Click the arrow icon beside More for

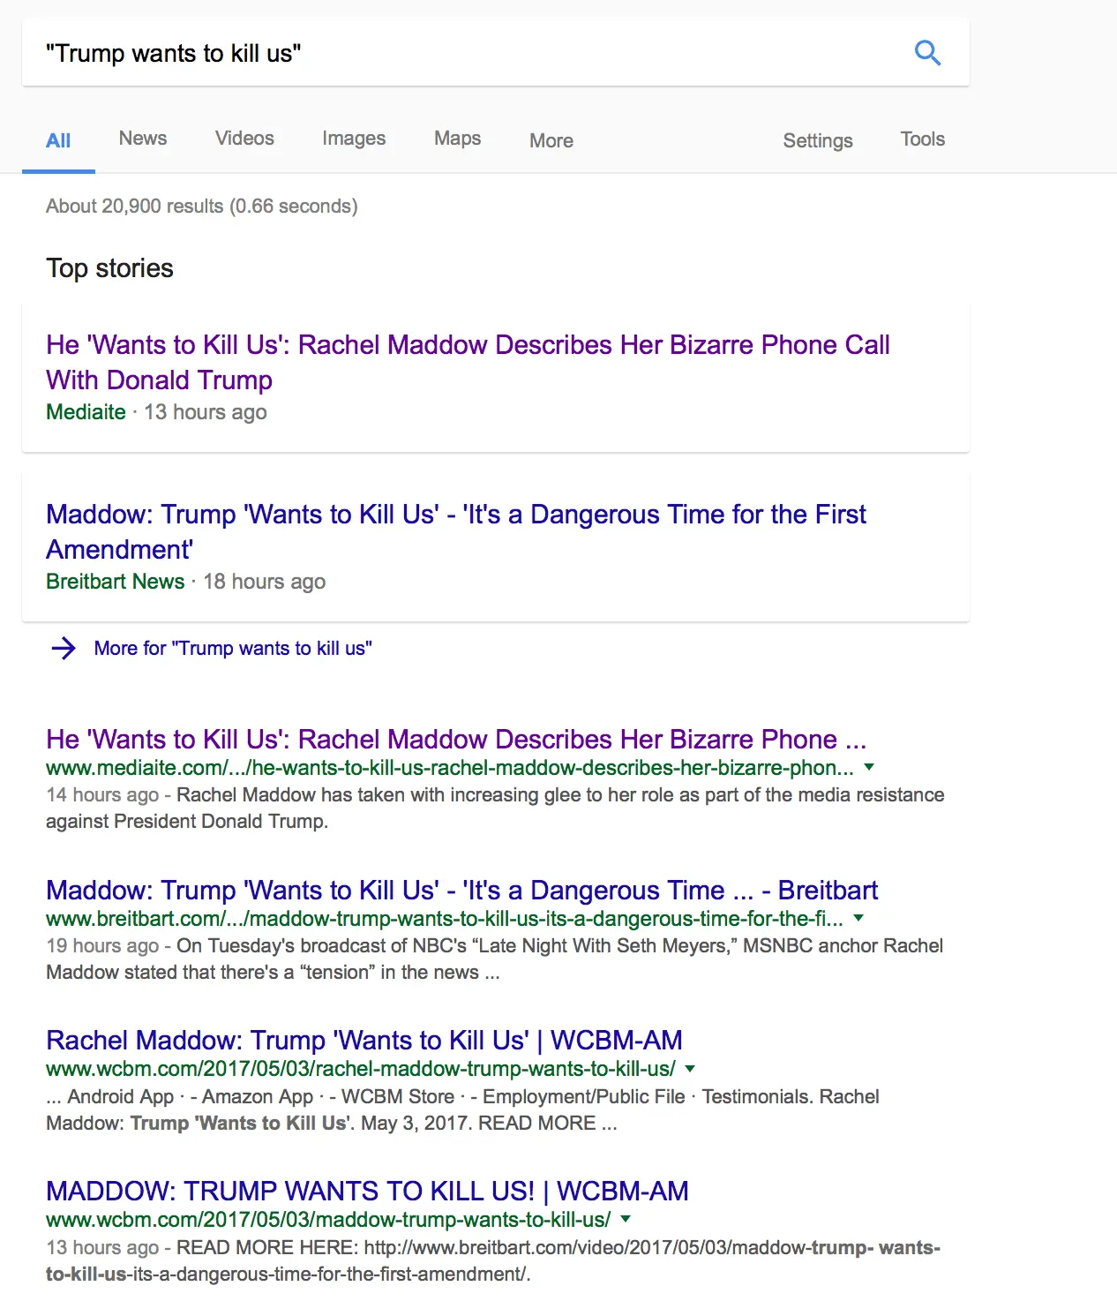64,649
